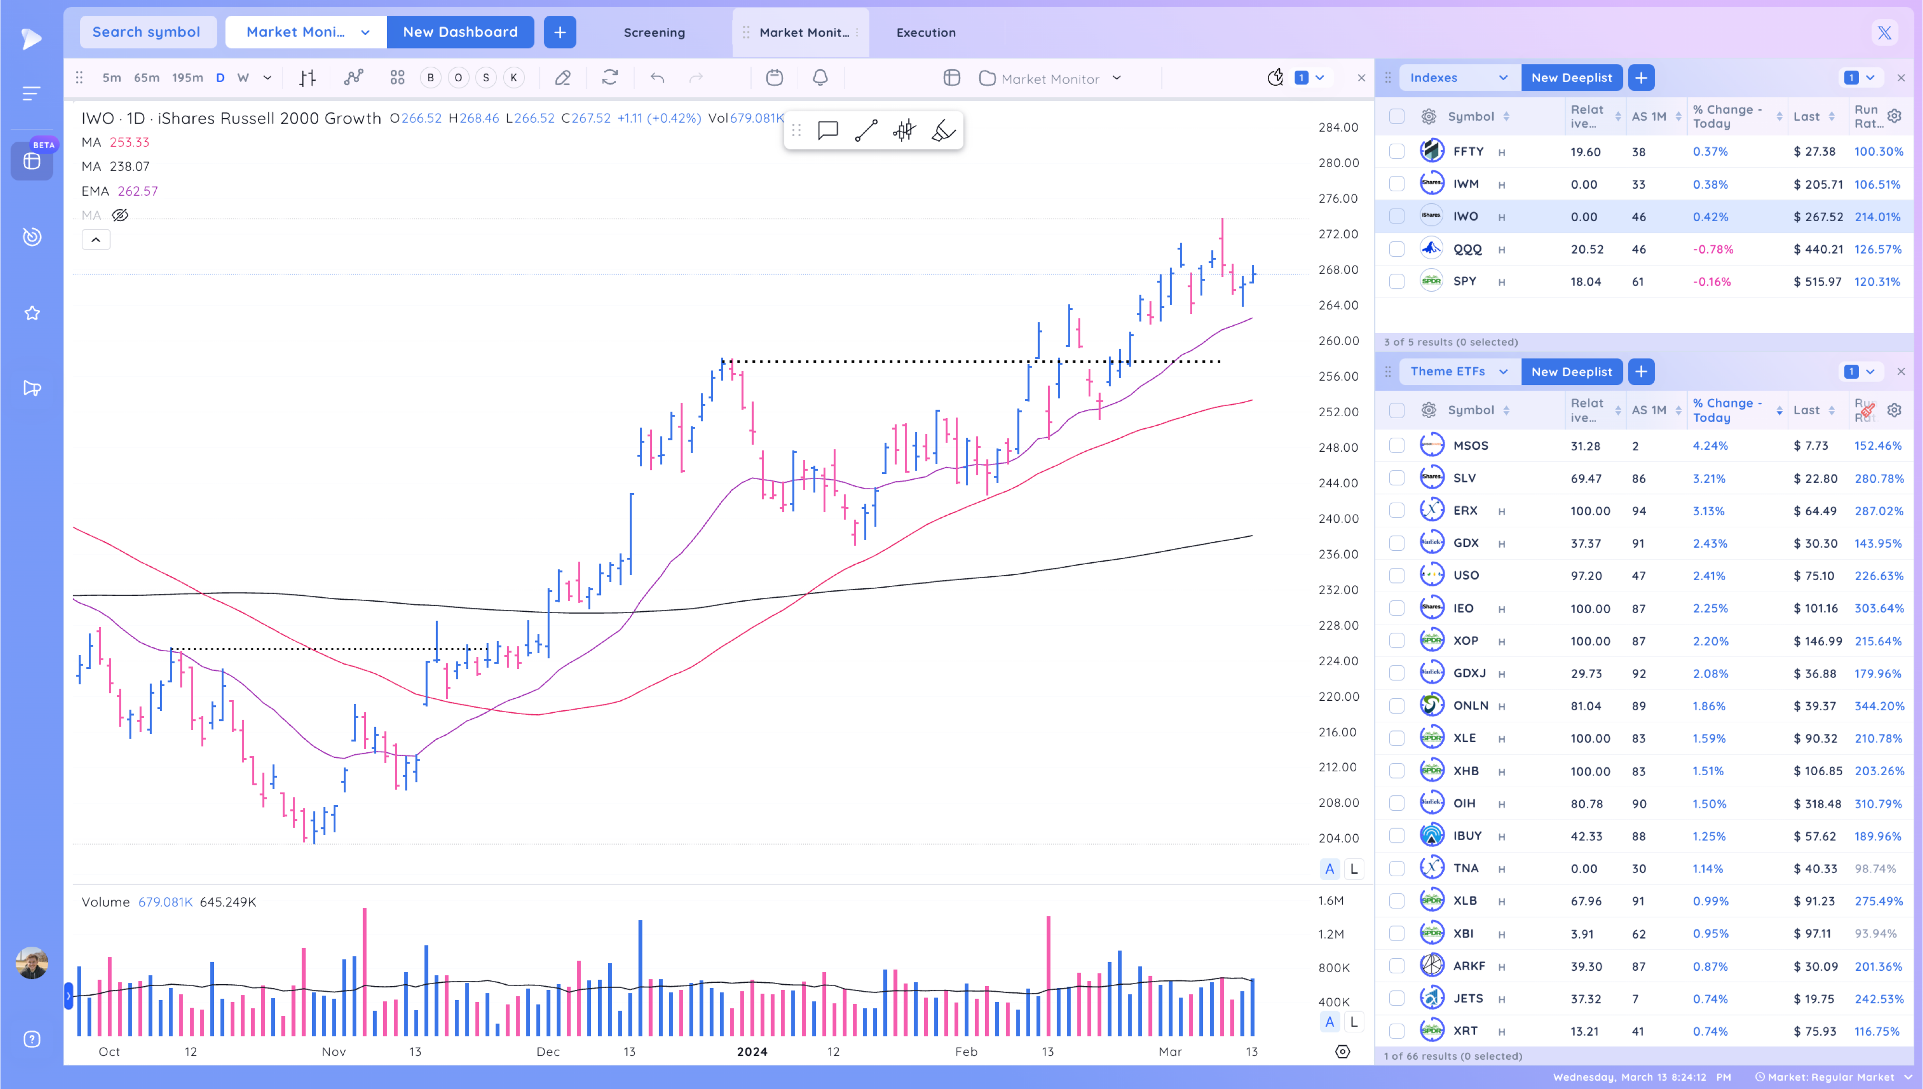Open the Theme ETFs list dropdown
This screenshot has height=1089, width=1923.
[x=1459, y=371]
